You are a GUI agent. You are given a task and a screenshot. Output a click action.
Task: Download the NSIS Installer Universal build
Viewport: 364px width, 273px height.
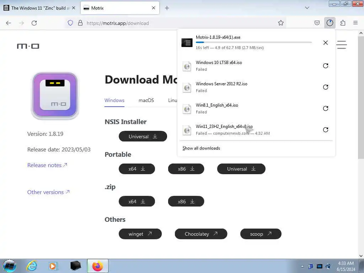(x=143, y=136)
